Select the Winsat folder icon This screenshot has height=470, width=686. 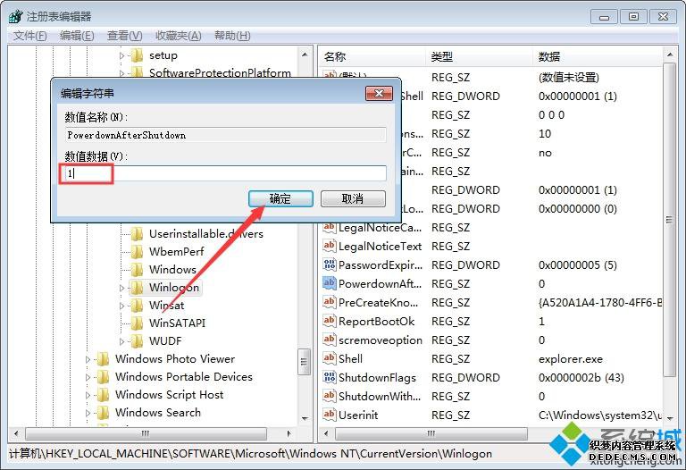point(137,306)
